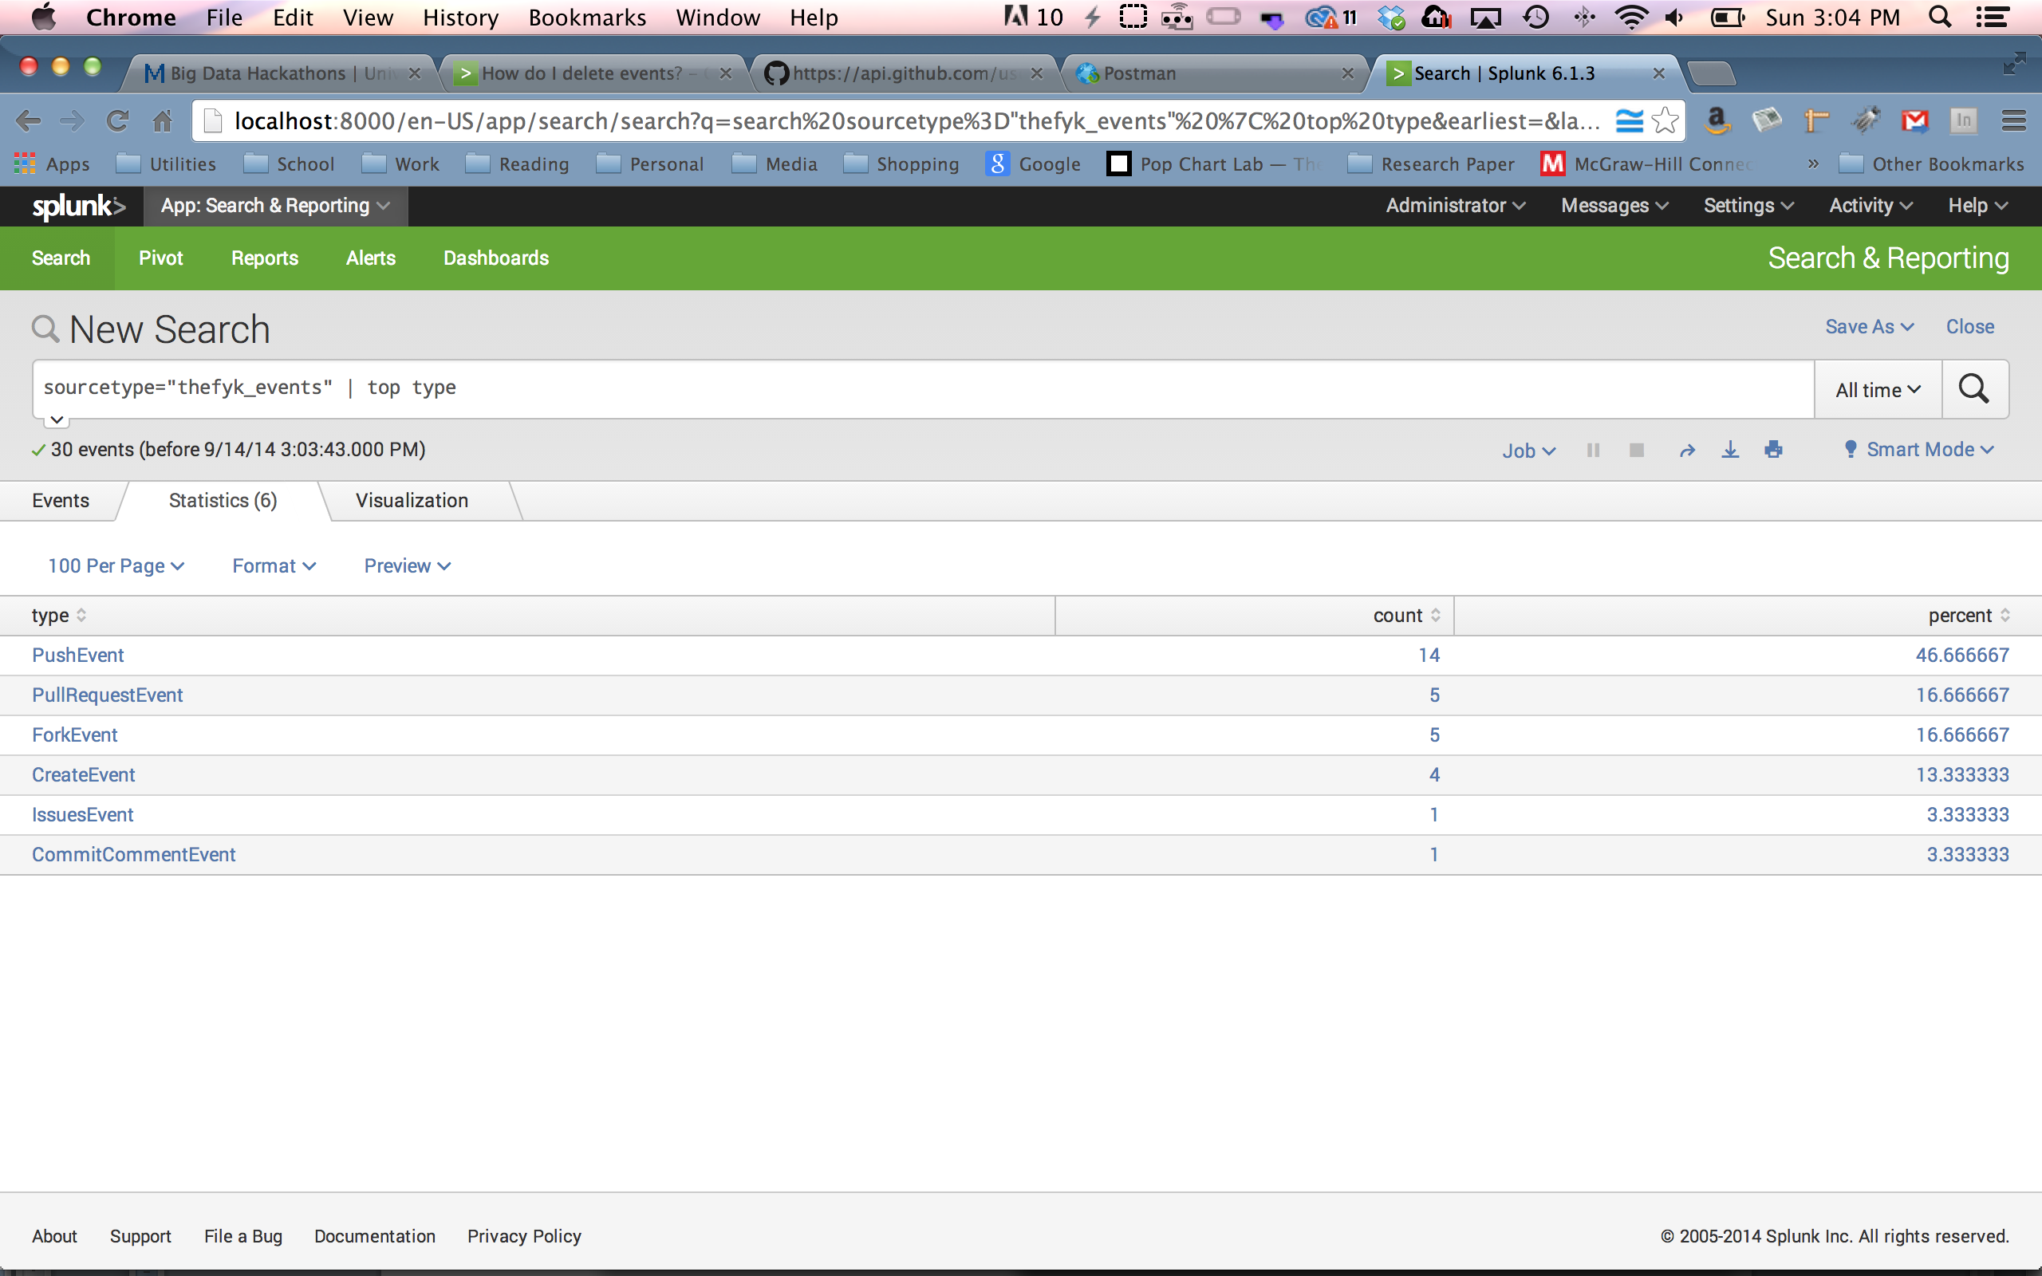Switch to the Visualization tab
Viewport: 2042px width, 1276px height.
(412, 501)
